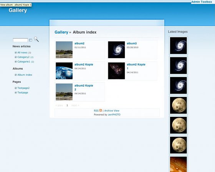
Task: Select the first latest image galaxy thumbnail
Action: [x=179, y=46]
